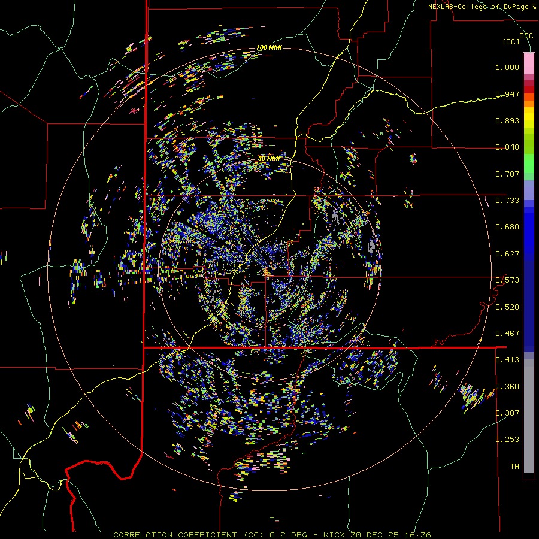Click the 0.307 scale value
Image resolution: width=539 pixels, height=539 pixels.
pos(507,413)
